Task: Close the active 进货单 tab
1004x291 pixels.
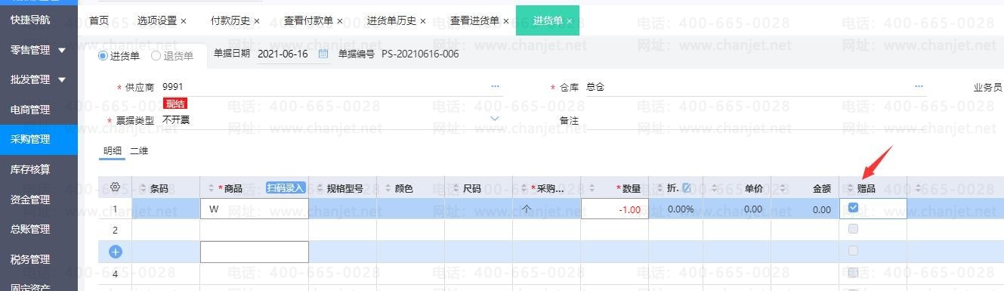Action: [570, 21]
